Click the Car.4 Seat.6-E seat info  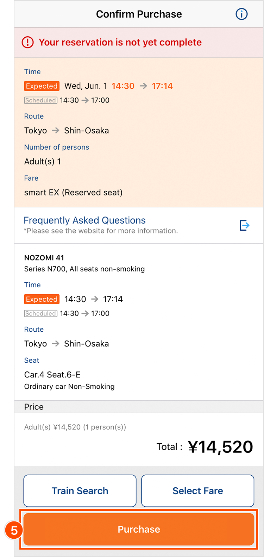pyautogui.click(x=52, y=375)
